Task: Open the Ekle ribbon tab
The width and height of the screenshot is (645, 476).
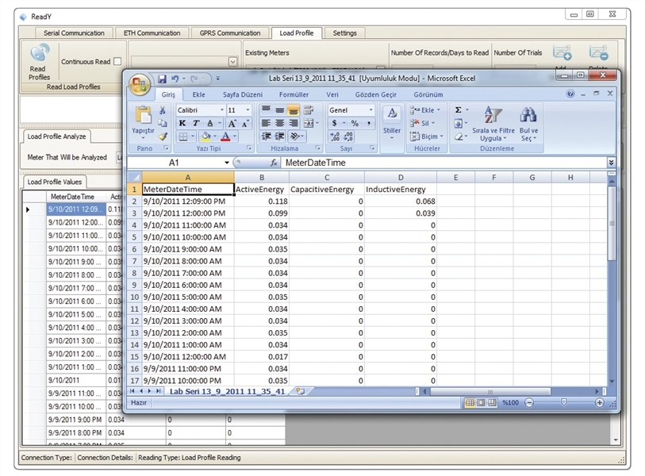Action: coord(198,94)
